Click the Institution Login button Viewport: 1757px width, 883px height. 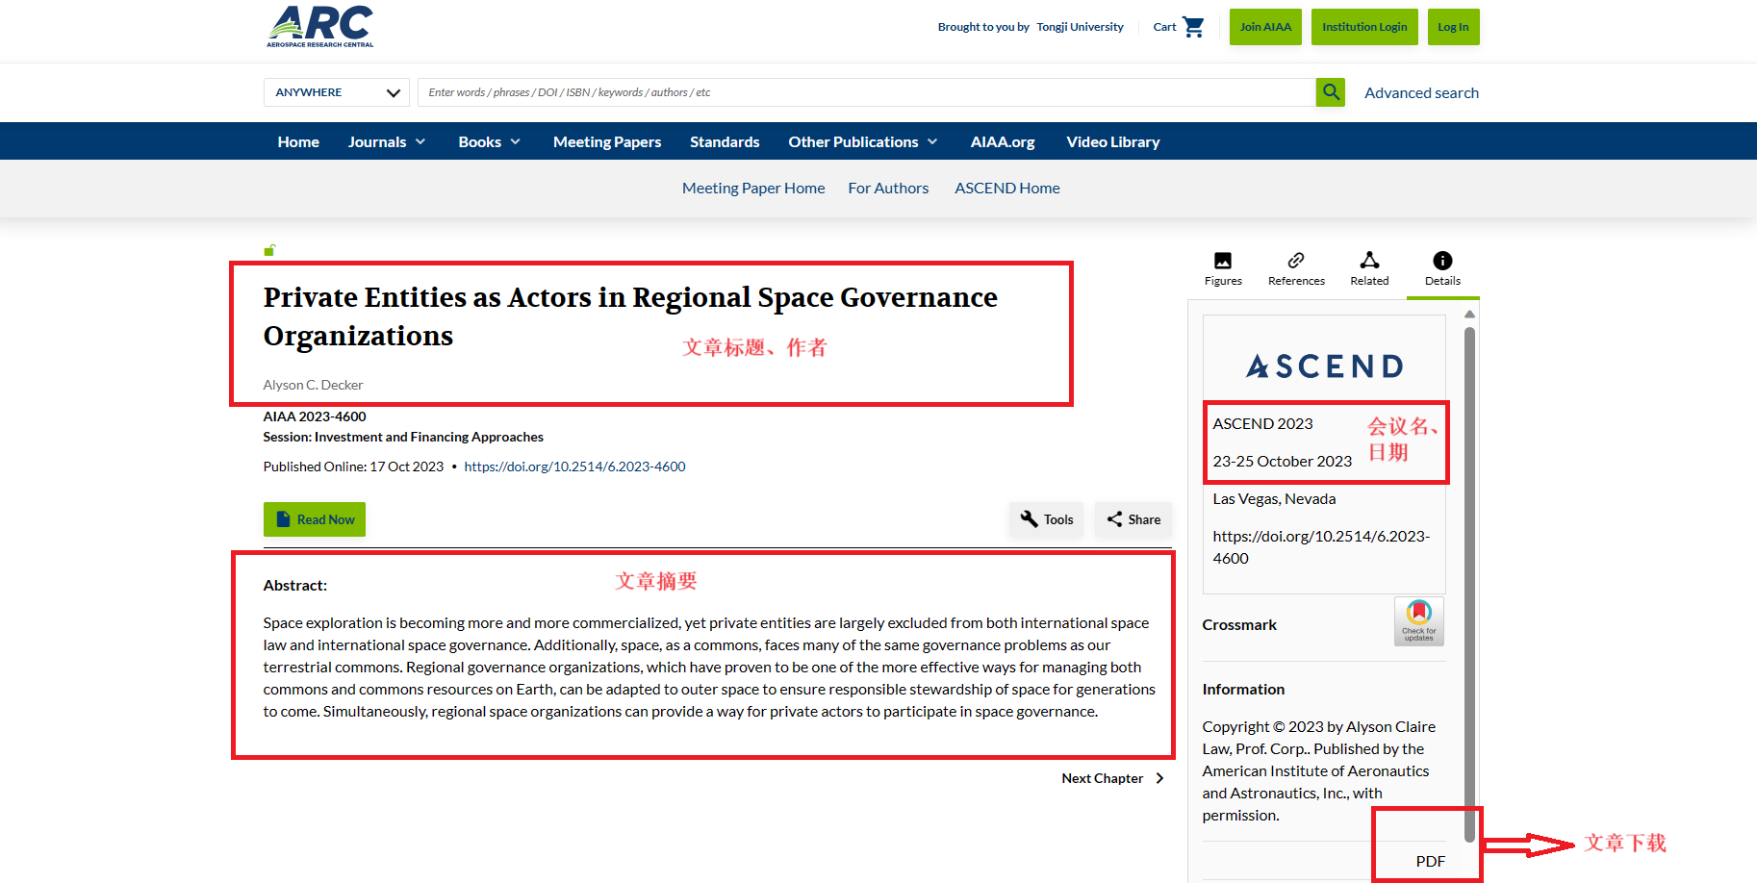[x=1364, y=27]
